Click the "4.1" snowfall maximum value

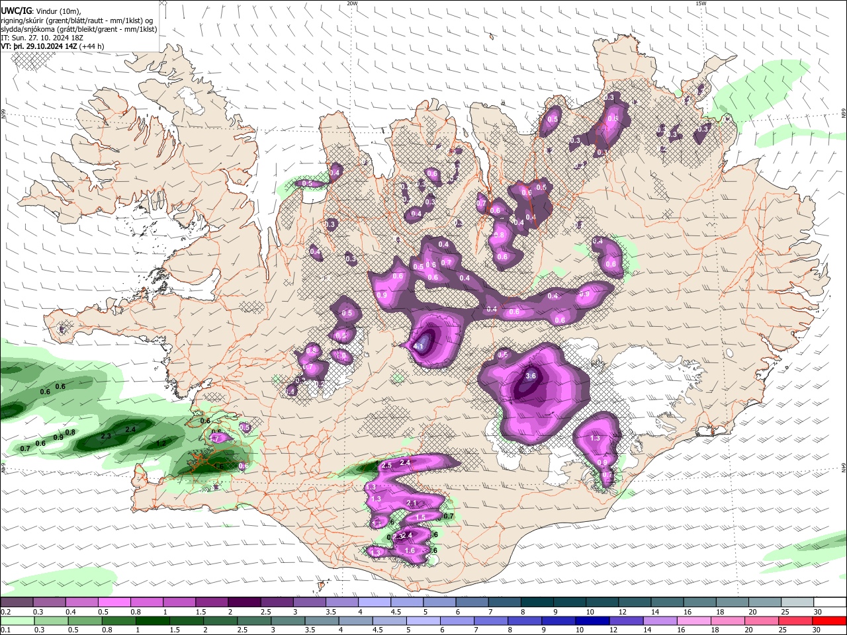tap(419, 346)
